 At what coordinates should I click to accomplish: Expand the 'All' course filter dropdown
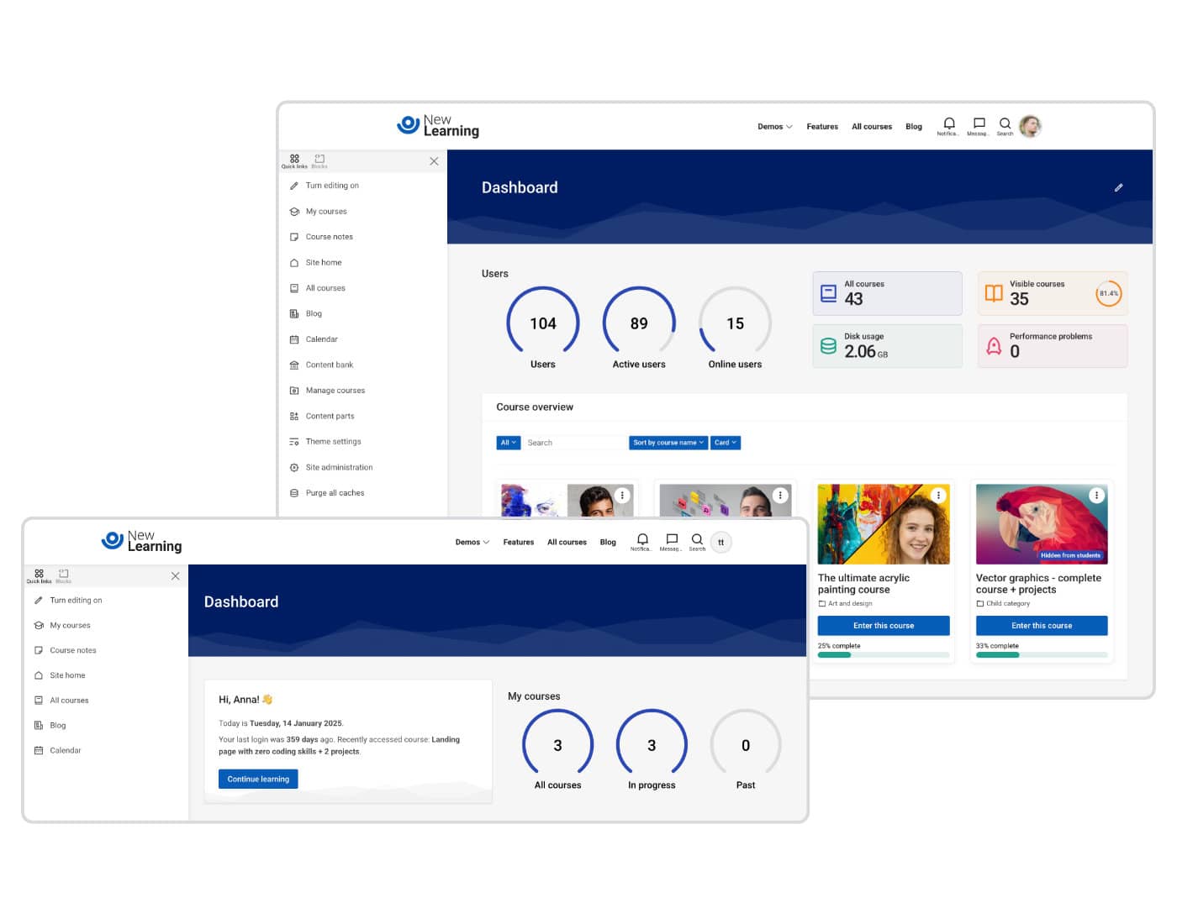pos(508,443)
